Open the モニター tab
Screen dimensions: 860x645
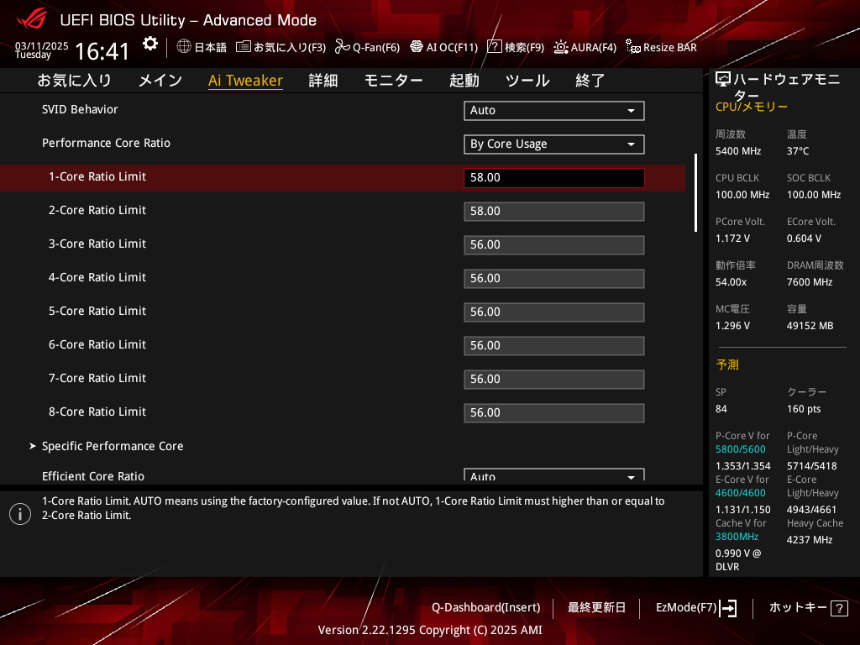point(393,81)
